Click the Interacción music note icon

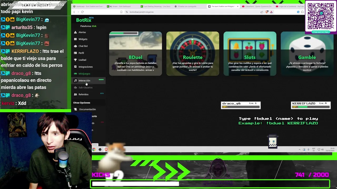click(x=75, y=81)
